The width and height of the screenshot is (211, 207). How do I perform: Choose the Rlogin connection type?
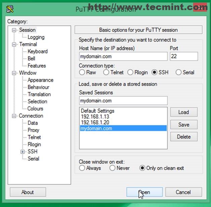tap(130, 72)
